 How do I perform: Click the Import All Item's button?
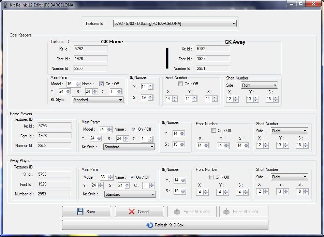pyautogui.click(x=244, y=211)
